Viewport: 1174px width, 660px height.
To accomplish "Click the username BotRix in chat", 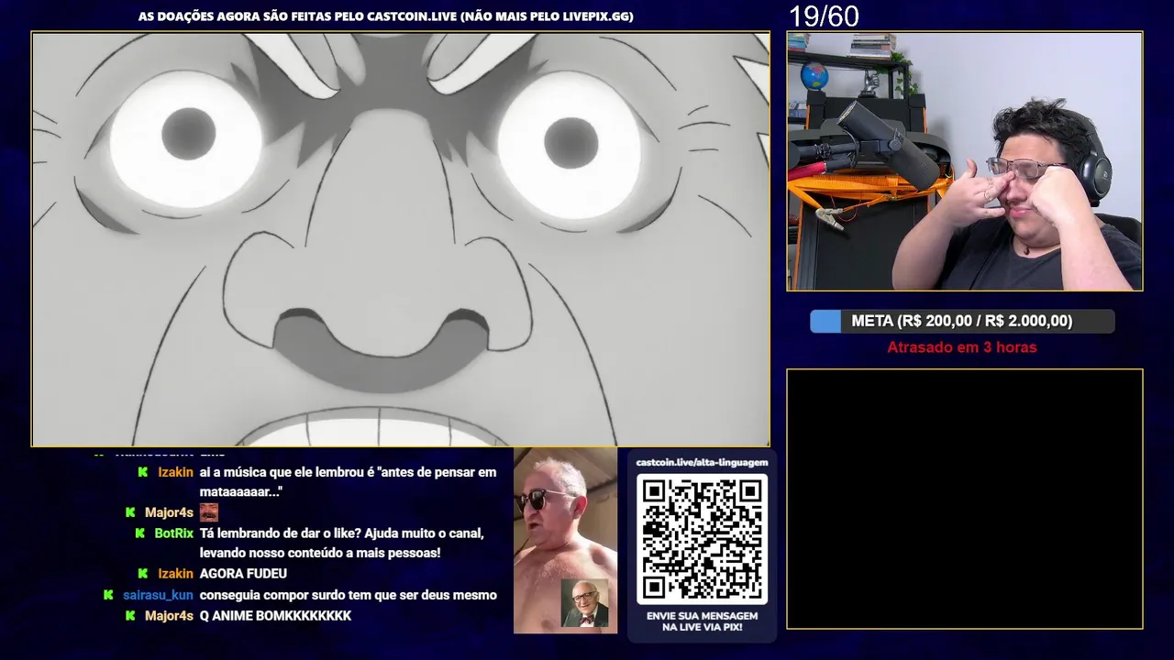I will [173, 533].
